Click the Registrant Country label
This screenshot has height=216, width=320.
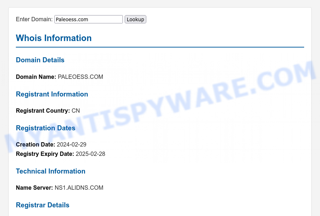(43, 111)
